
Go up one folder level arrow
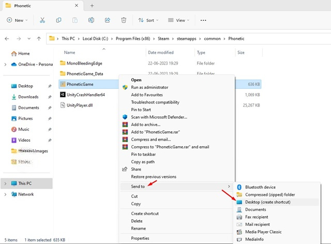point(39,39)
